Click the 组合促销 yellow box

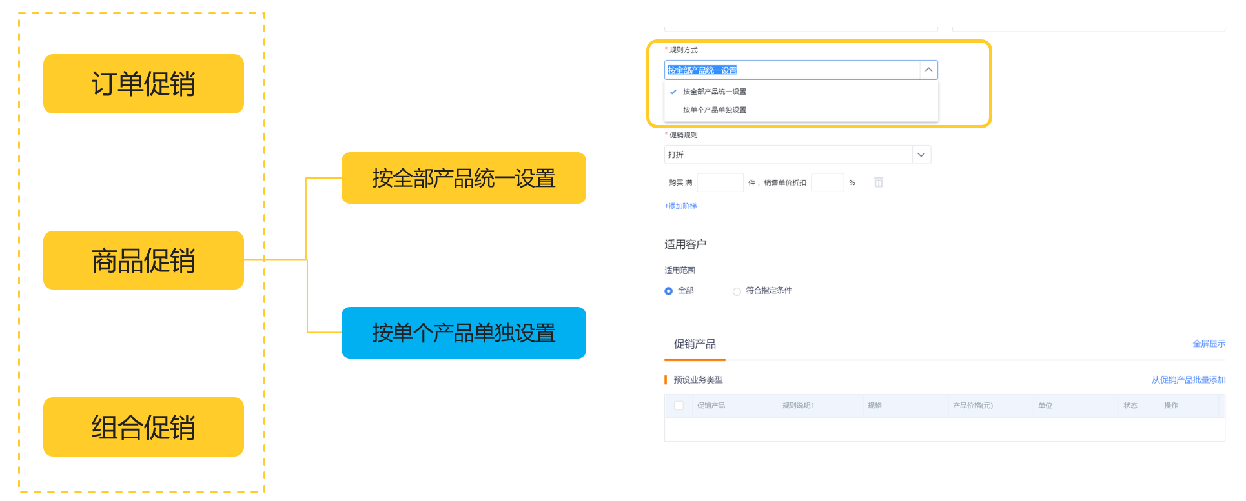143,427
